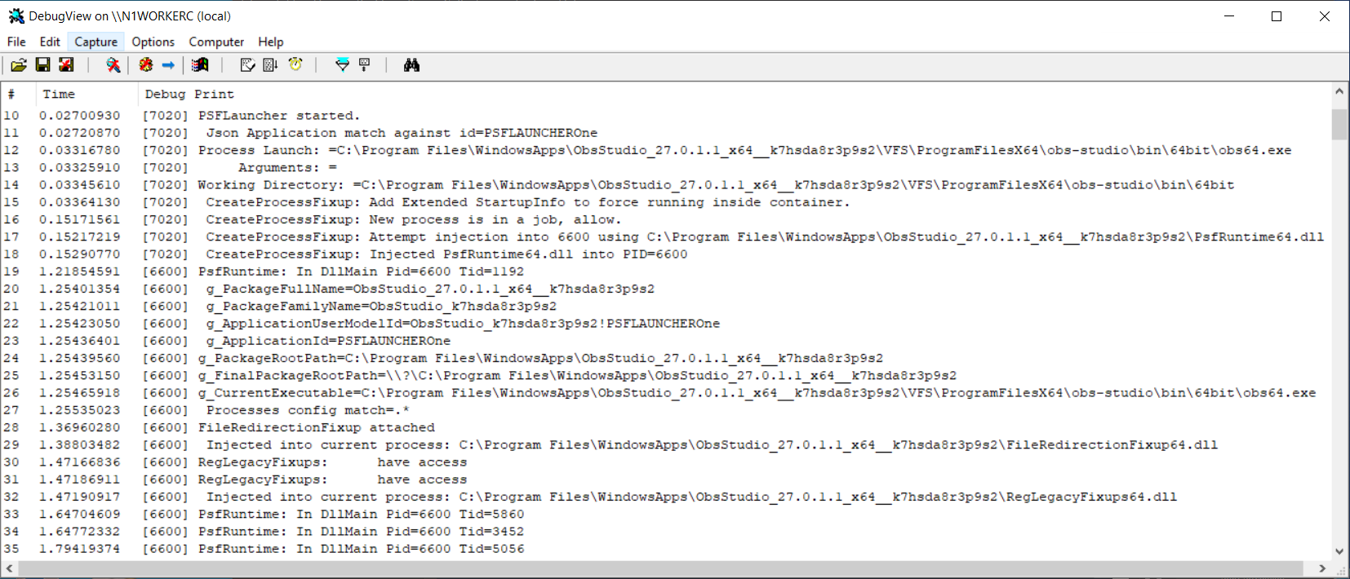Open History Depth toolbar icon

pos(365,65)
